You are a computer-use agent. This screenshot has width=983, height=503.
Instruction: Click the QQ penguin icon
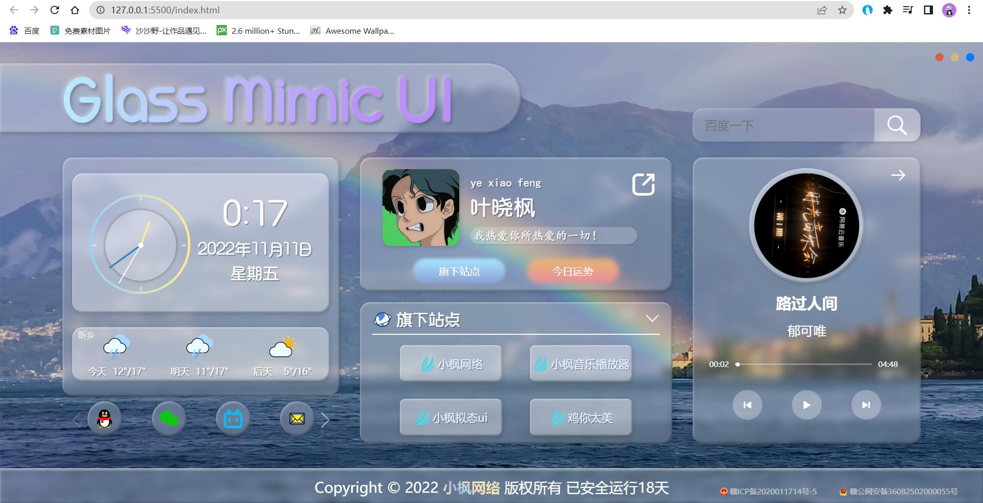(x=104, y=419)
